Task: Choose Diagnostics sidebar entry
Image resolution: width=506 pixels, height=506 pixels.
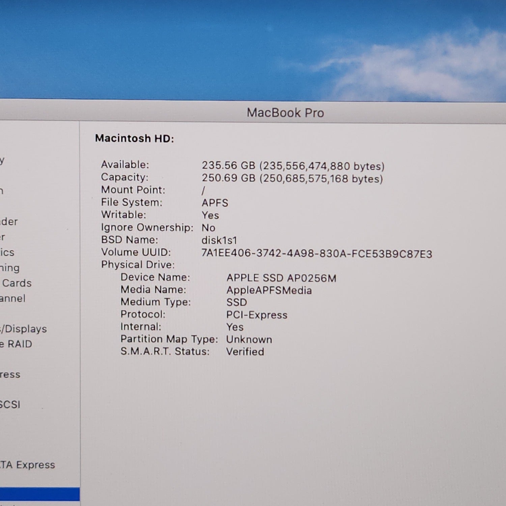Action: point(7,252)
